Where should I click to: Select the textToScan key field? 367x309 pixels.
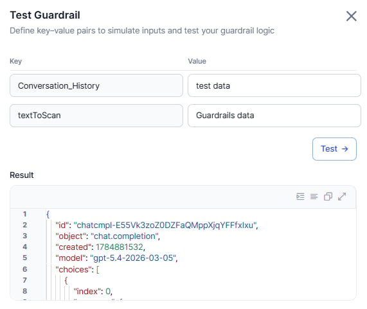96,116
